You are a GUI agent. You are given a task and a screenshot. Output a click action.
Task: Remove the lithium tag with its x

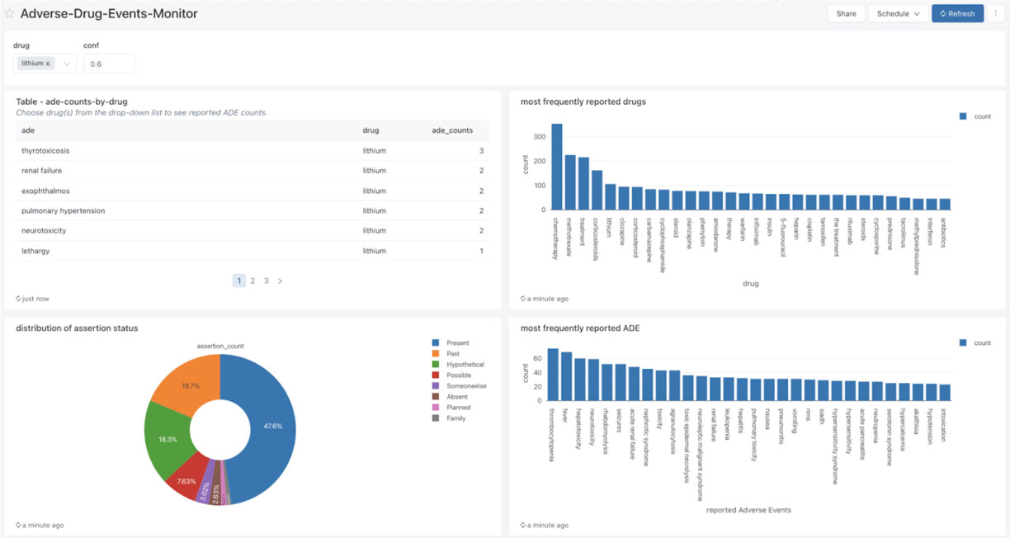coord(48,64)
